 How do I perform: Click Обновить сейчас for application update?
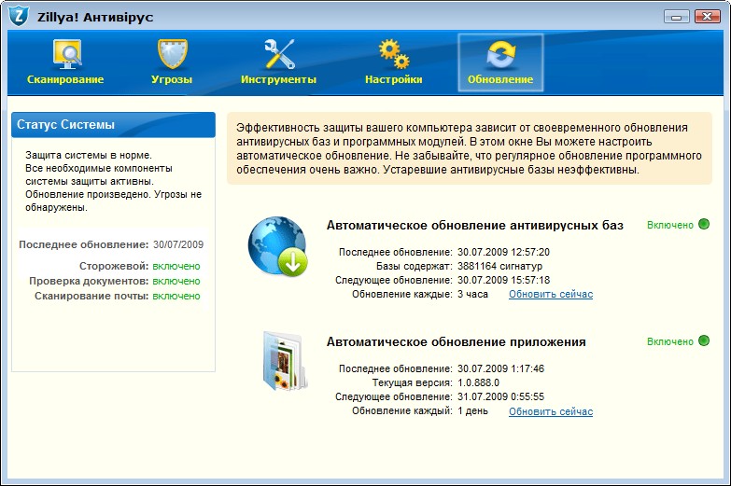point(551,411)
